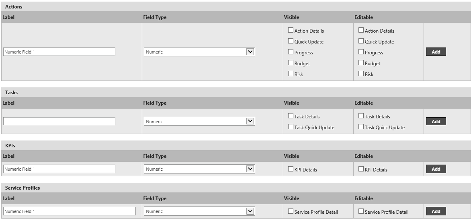Click Service Profiles Label text box

point(69,211)
